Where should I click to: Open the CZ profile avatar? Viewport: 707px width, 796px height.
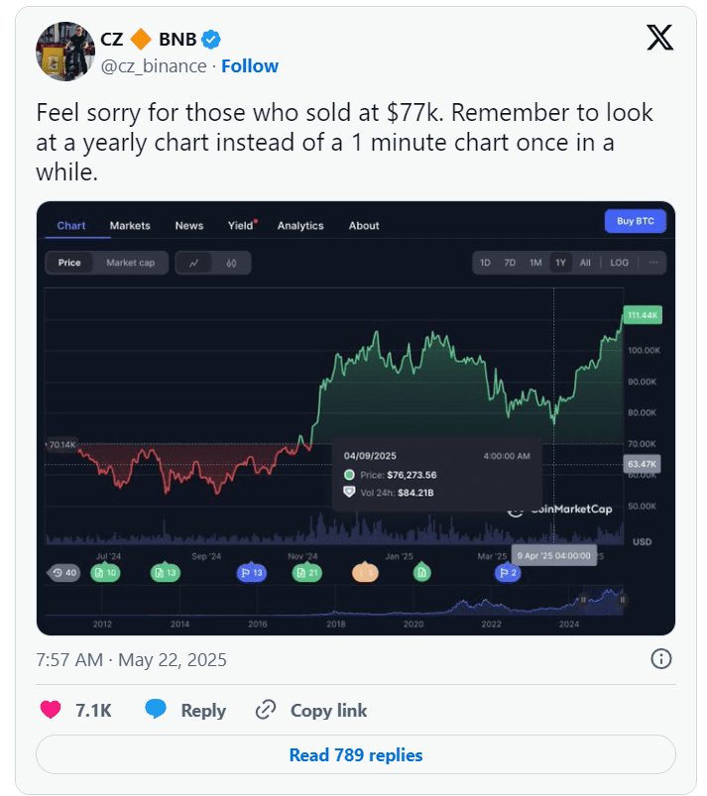(65, 52)
